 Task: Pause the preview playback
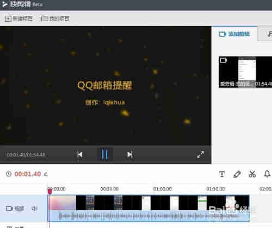[104, 155]
